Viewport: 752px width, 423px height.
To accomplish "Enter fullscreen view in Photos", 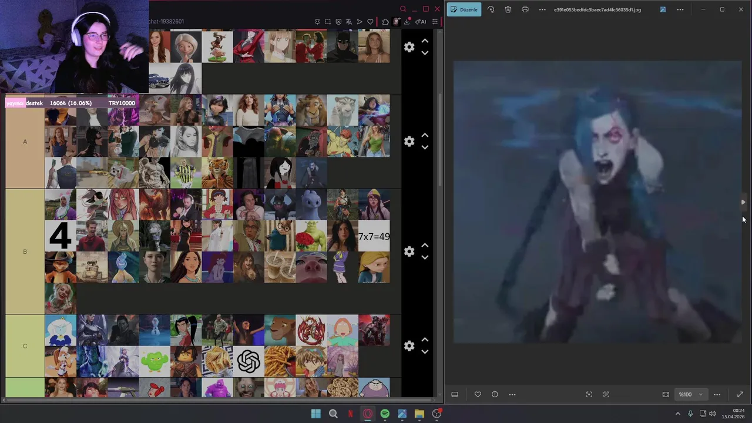I will (x=740, y=394).
